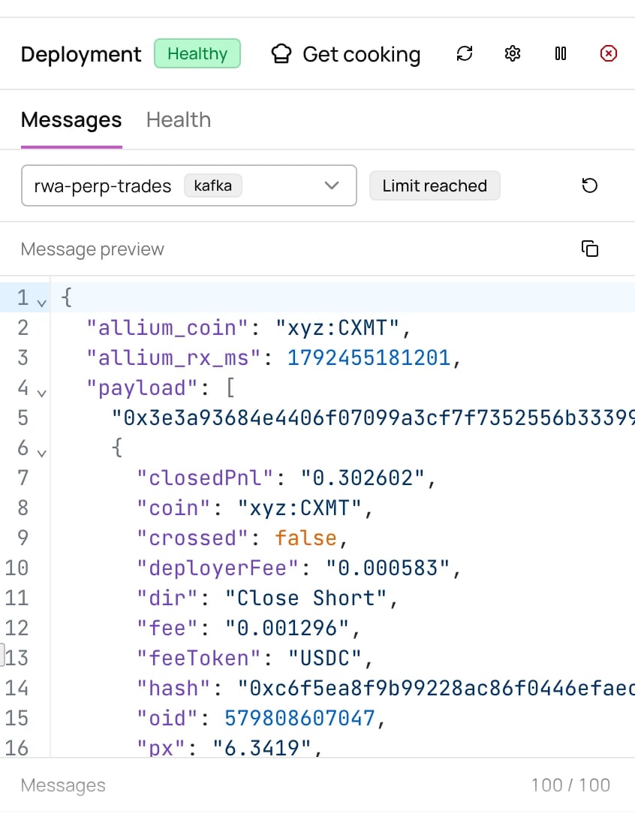Screen dimensions: 635x826
Task: Click the hash value starting 0xc6f5ea8f
Action: pyautogui.click(x=436, y=689)
